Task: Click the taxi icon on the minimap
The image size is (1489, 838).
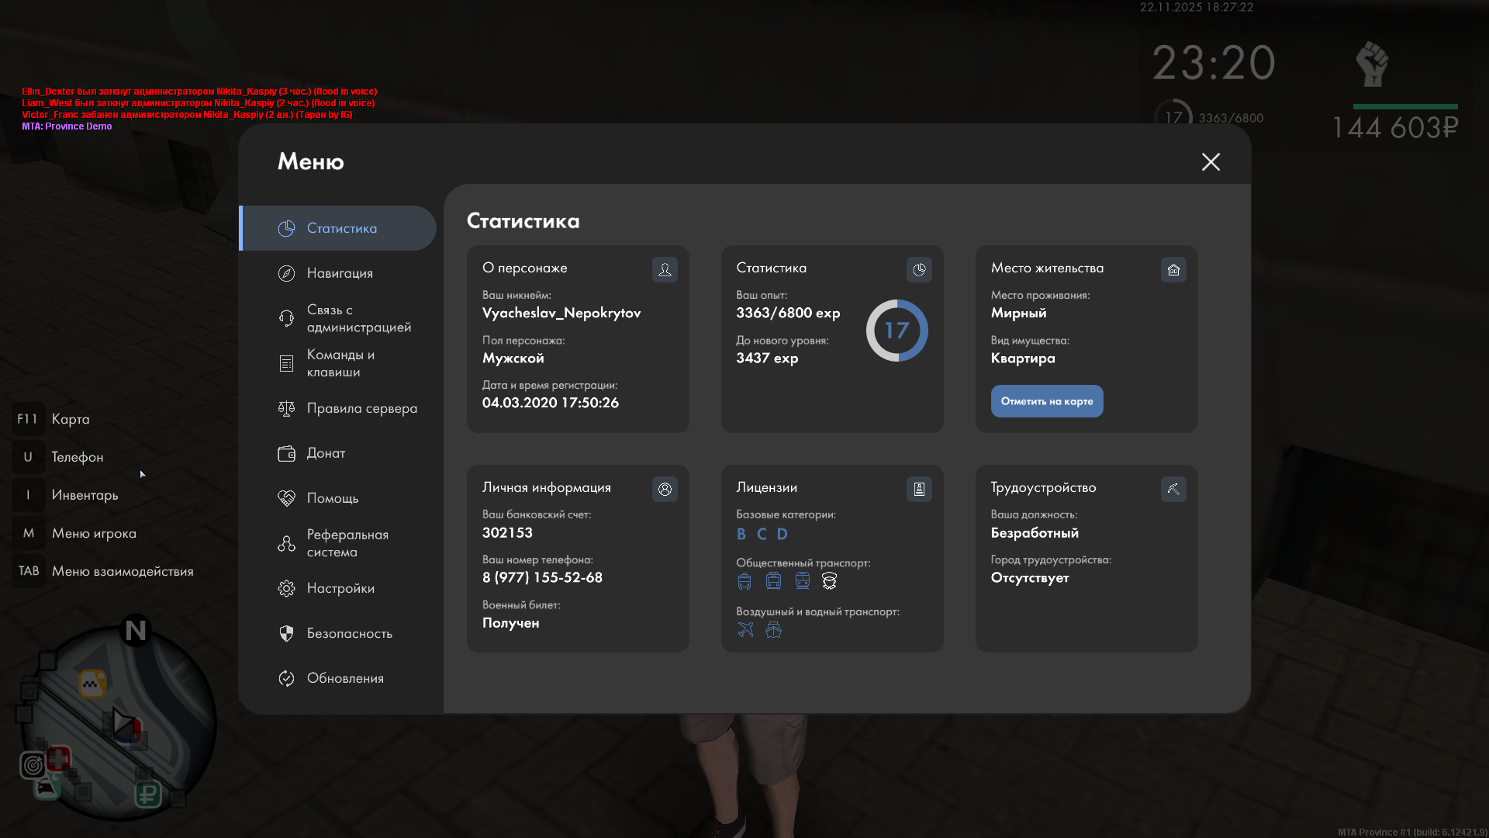Action: [x=92, y=683]
